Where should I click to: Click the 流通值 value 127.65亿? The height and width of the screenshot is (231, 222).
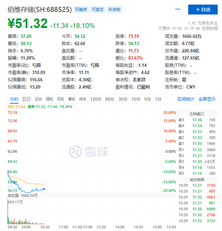coord(190,58)
